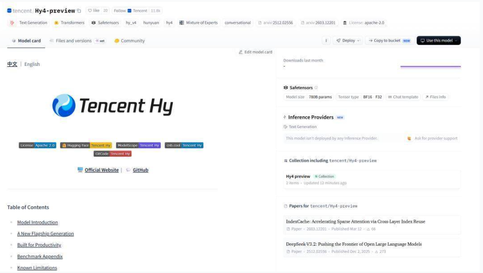Click Inference Providers heading
This screenshot has height=273, width=483.
[311, 117]
